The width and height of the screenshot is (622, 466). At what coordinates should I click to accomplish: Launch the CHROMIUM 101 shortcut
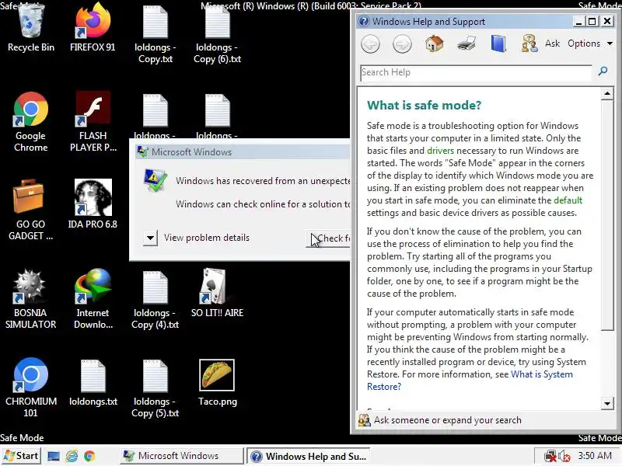click(x=30, y=388)
